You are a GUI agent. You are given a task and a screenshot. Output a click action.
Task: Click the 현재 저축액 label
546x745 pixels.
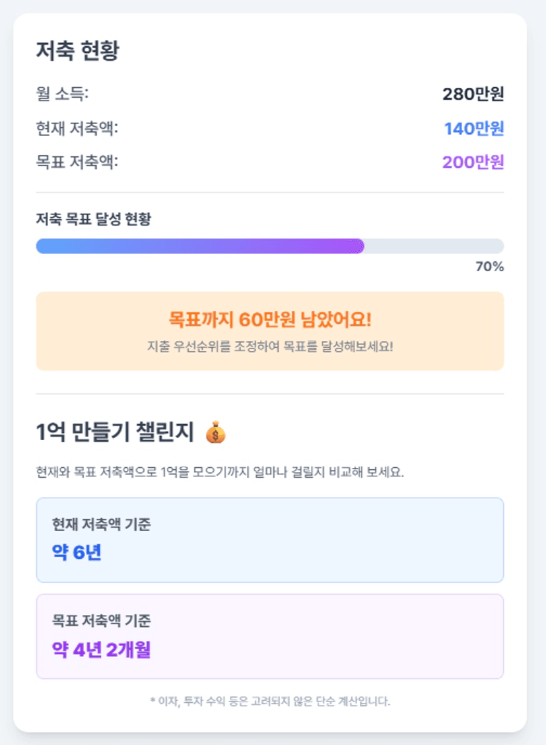click(x=77, y=128)
